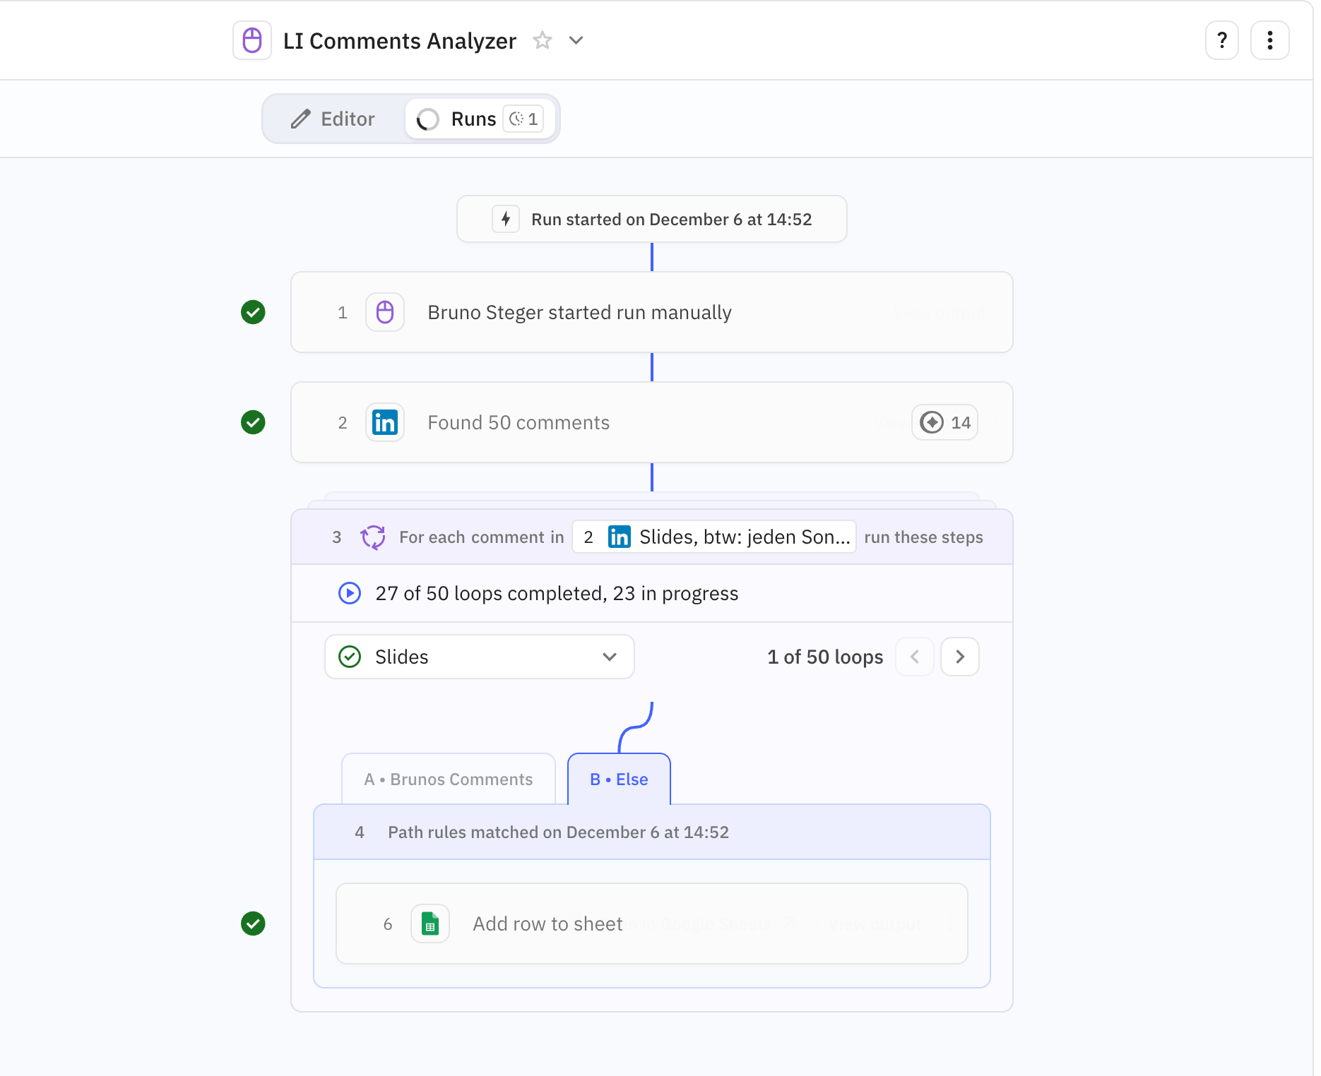Click the play icon next to loops completed
Screen dimensions: 1321x1076
pyautogui.click(x=350, y=593)
